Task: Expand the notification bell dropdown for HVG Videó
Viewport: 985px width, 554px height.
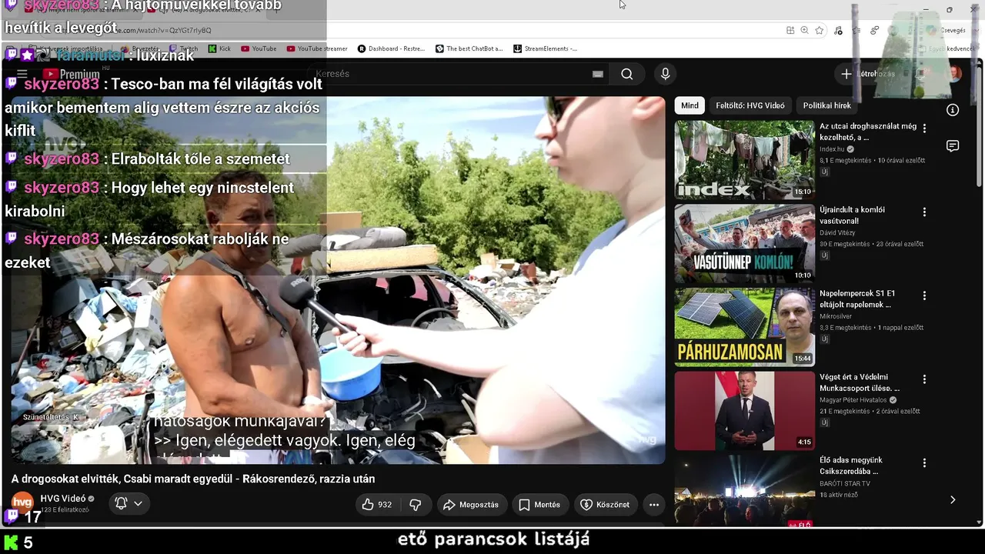Action: click(129, 503)
